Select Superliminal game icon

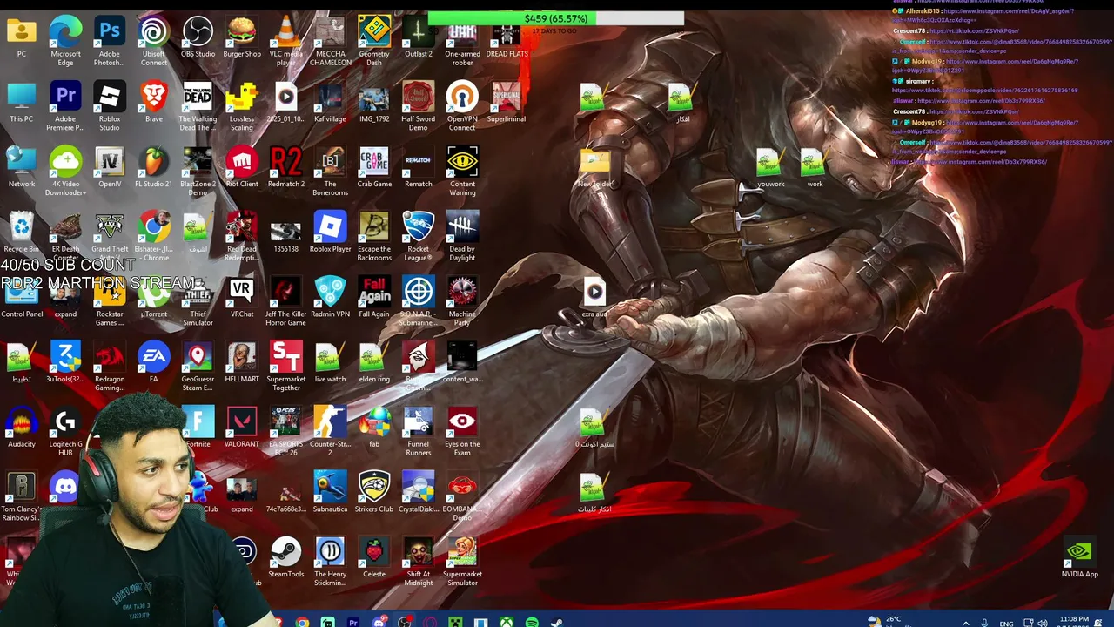507,102
